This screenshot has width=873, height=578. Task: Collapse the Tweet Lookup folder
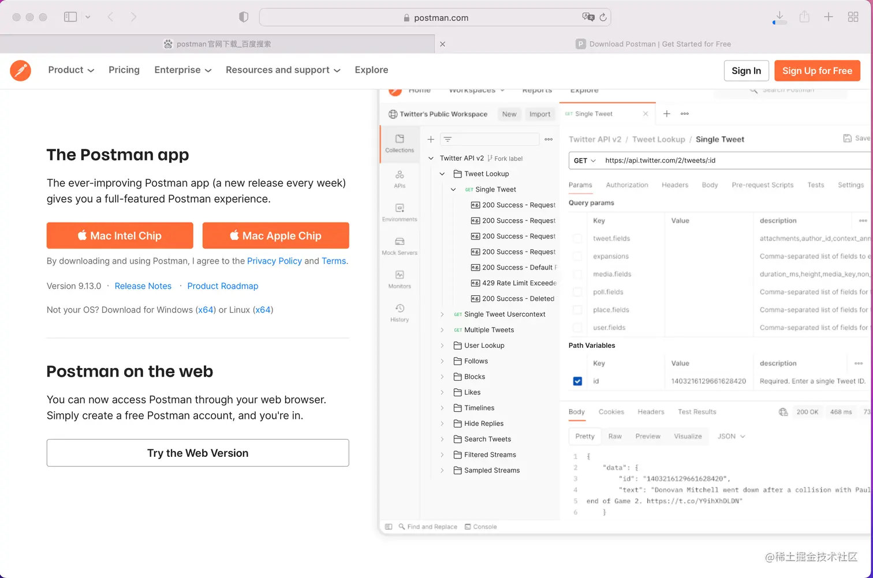tap(442, 174)
